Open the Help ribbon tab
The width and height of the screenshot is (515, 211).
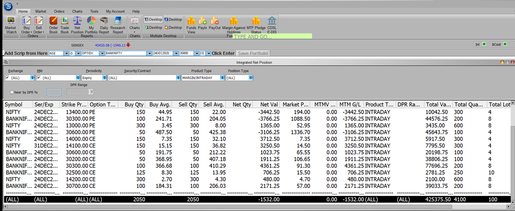(136, 11)
